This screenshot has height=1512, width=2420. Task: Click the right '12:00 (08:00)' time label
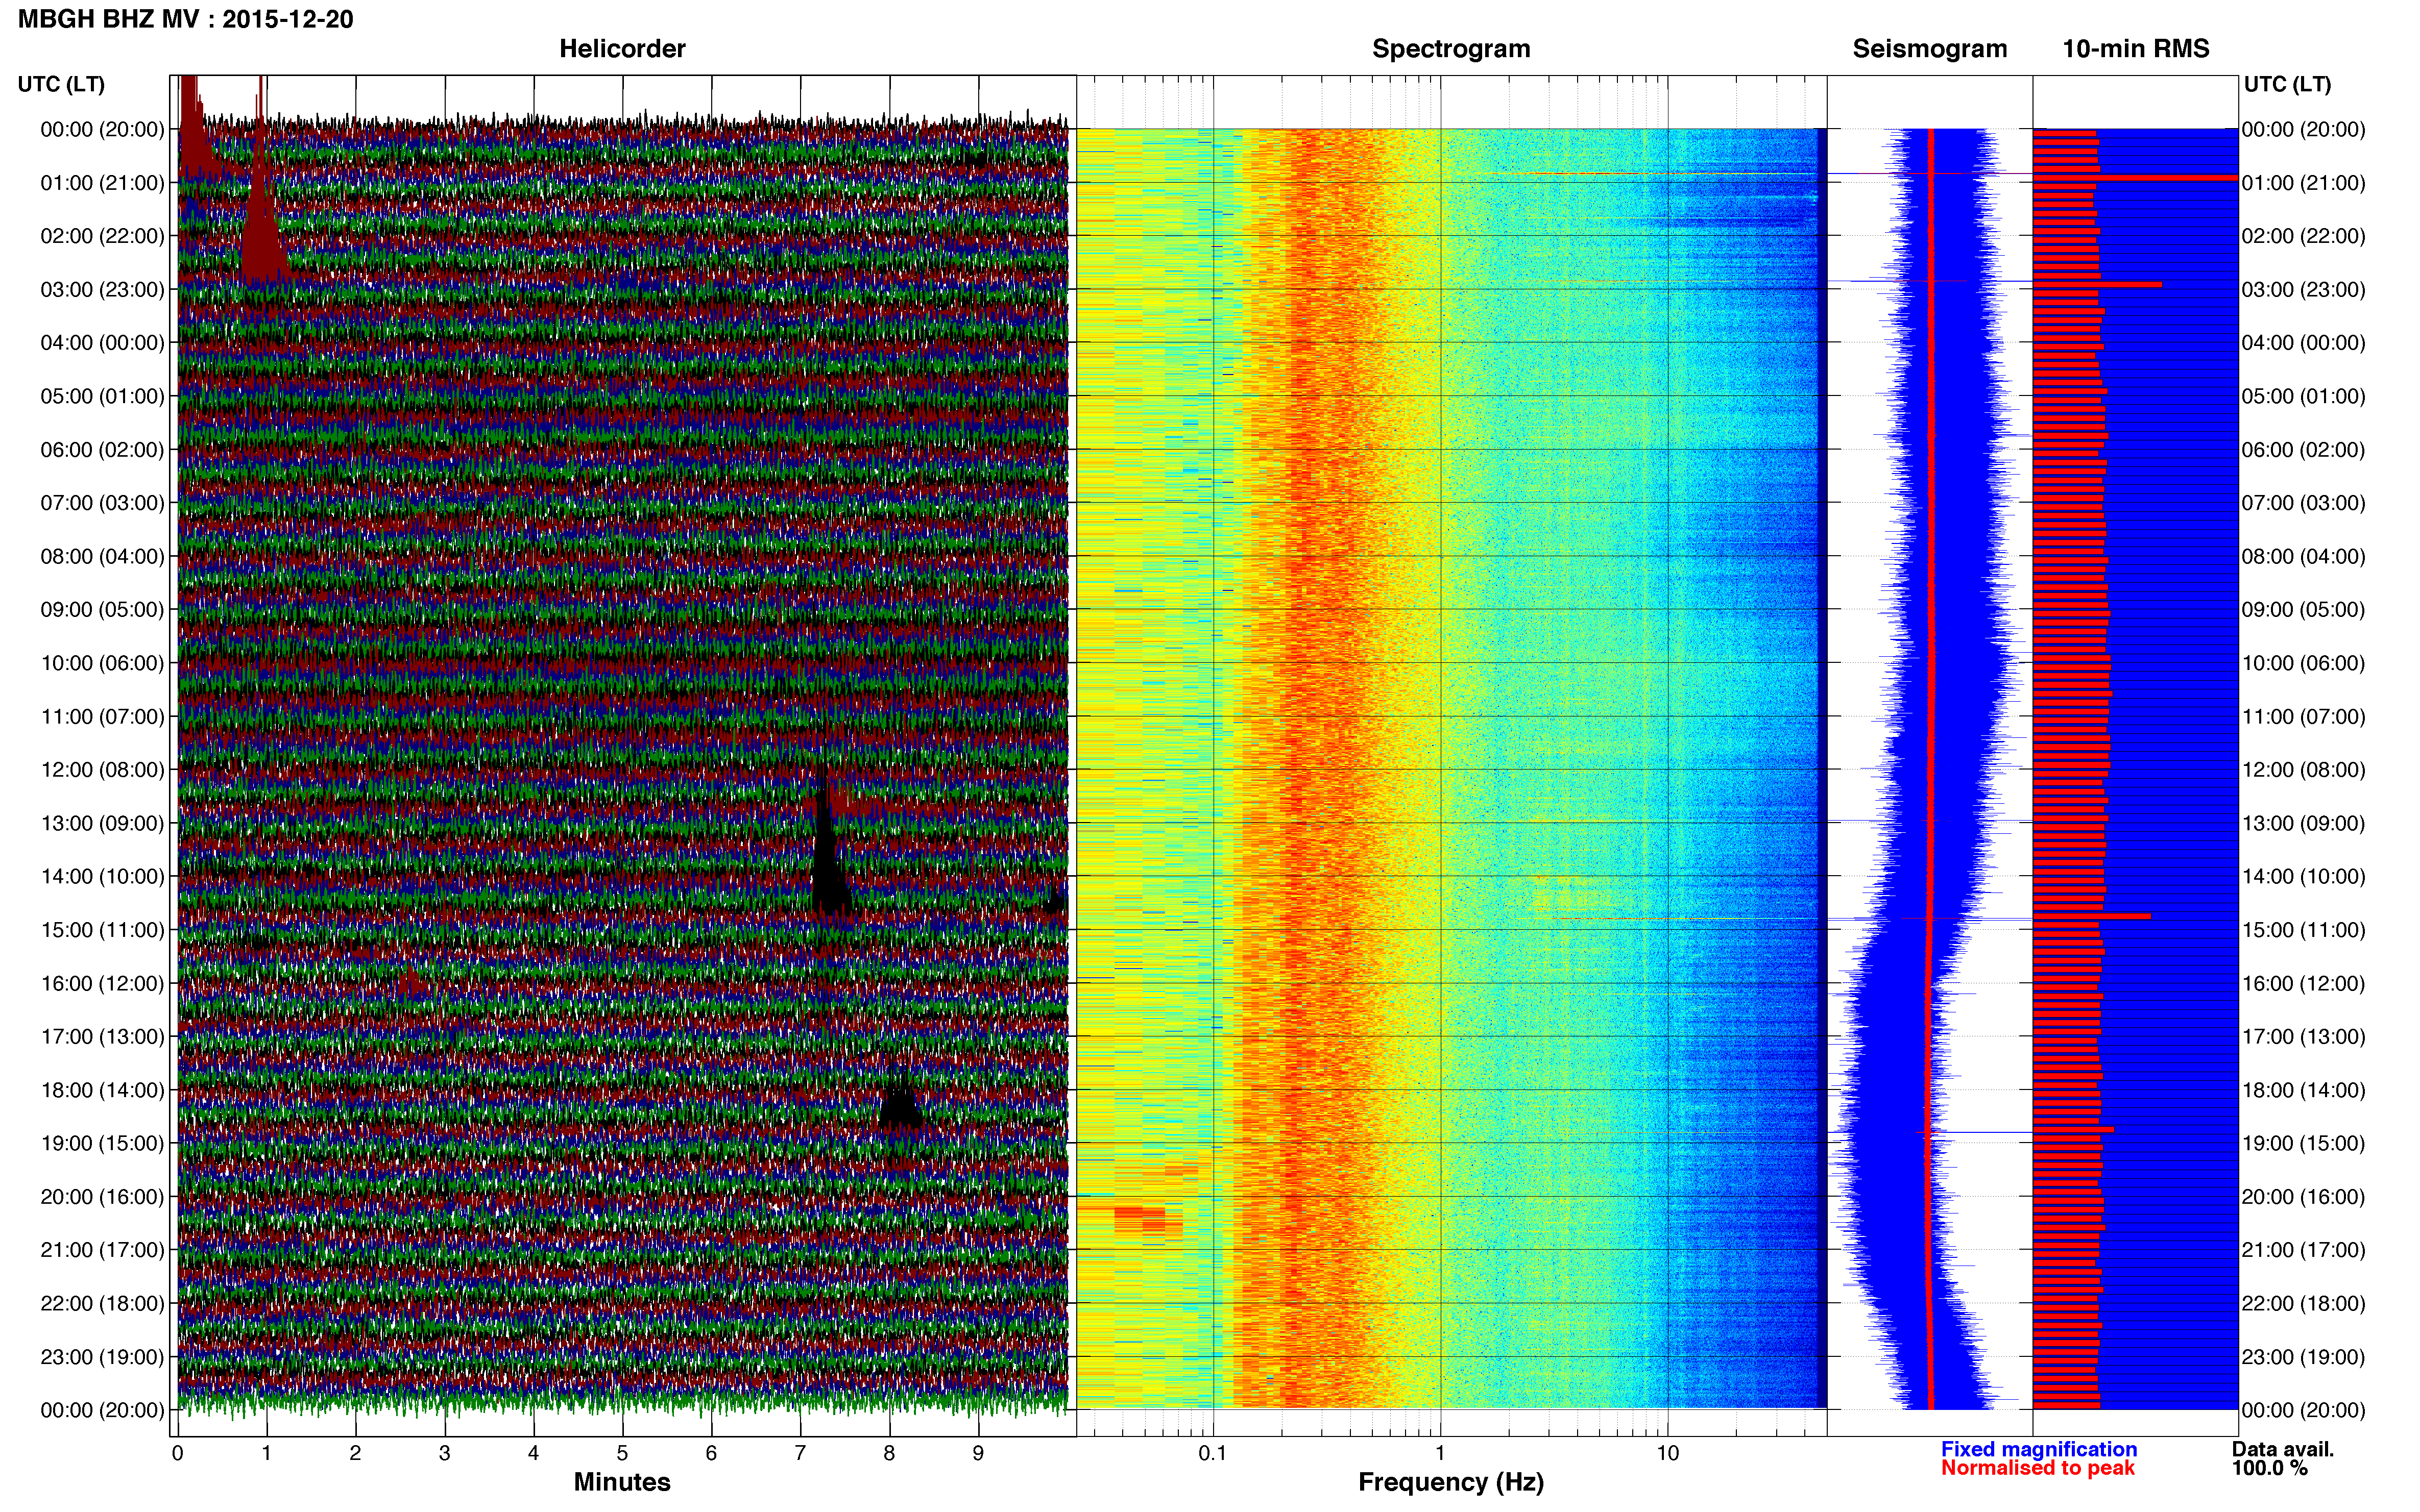[2303, 770]
